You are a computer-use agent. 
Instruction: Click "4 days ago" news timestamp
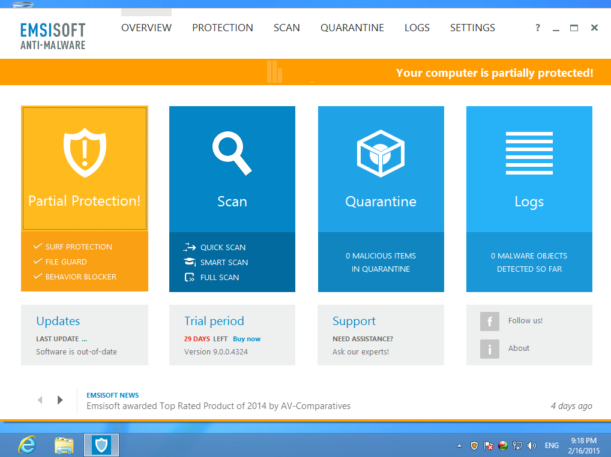click(x=571, y=406)
